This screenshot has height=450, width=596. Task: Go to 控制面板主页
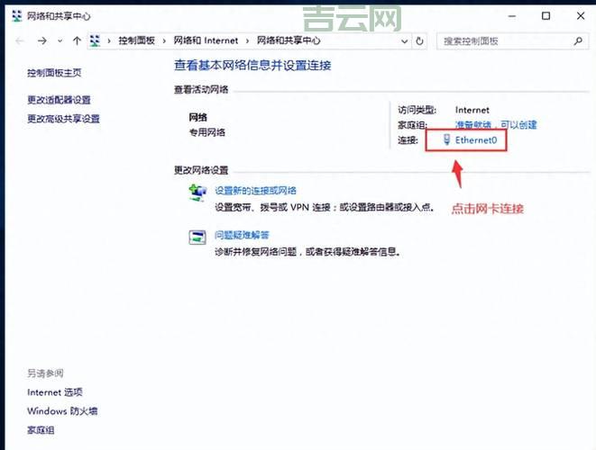click(x=54, y=73)
